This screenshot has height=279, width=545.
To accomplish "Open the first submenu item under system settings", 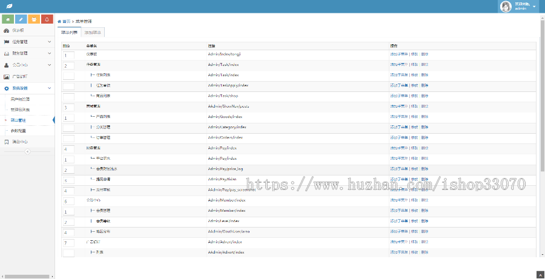I will point(21,99).
